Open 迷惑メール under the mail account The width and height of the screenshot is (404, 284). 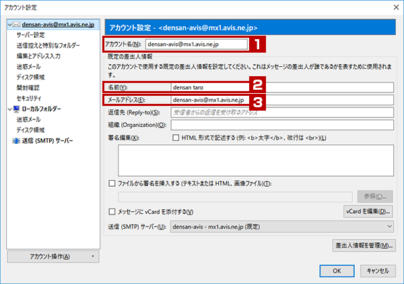point(28,67)
